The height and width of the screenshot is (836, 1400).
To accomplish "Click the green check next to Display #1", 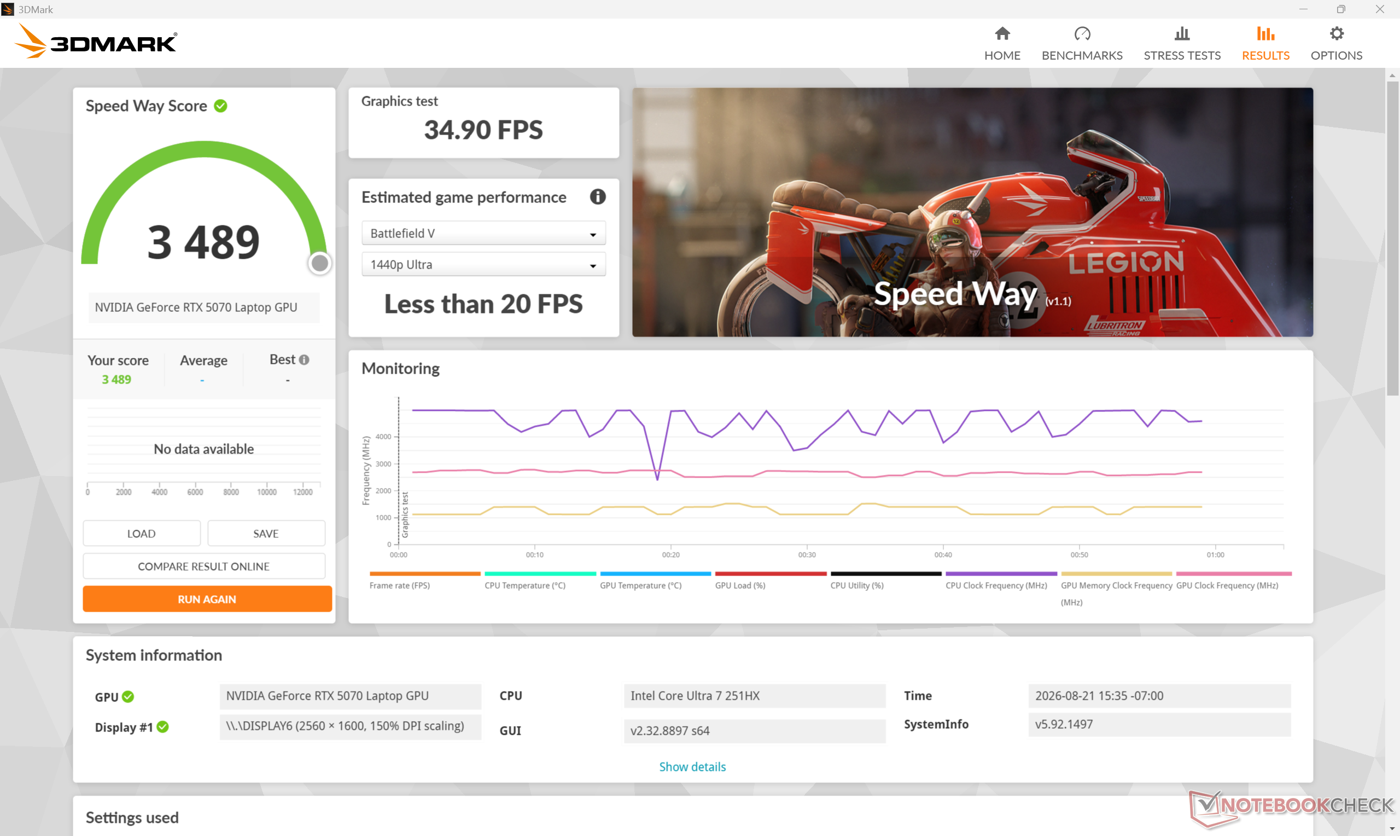I will pyautogui.click(x=162, y=727).
